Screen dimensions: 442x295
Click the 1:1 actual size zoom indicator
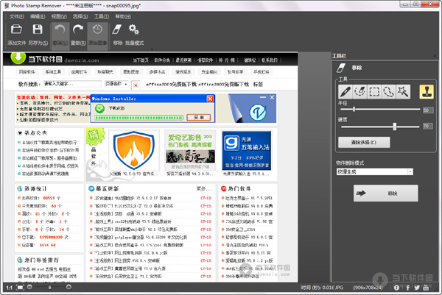(x=10, y=288)
